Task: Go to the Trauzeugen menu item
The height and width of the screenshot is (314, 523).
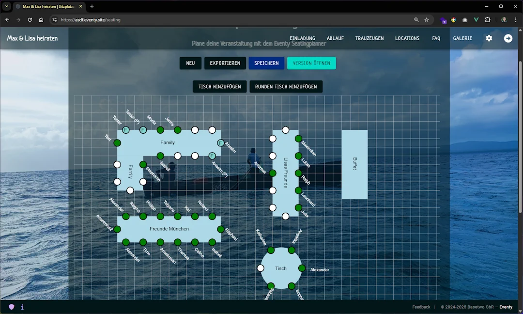Action: pyautogui.click(x=369, y=38)
